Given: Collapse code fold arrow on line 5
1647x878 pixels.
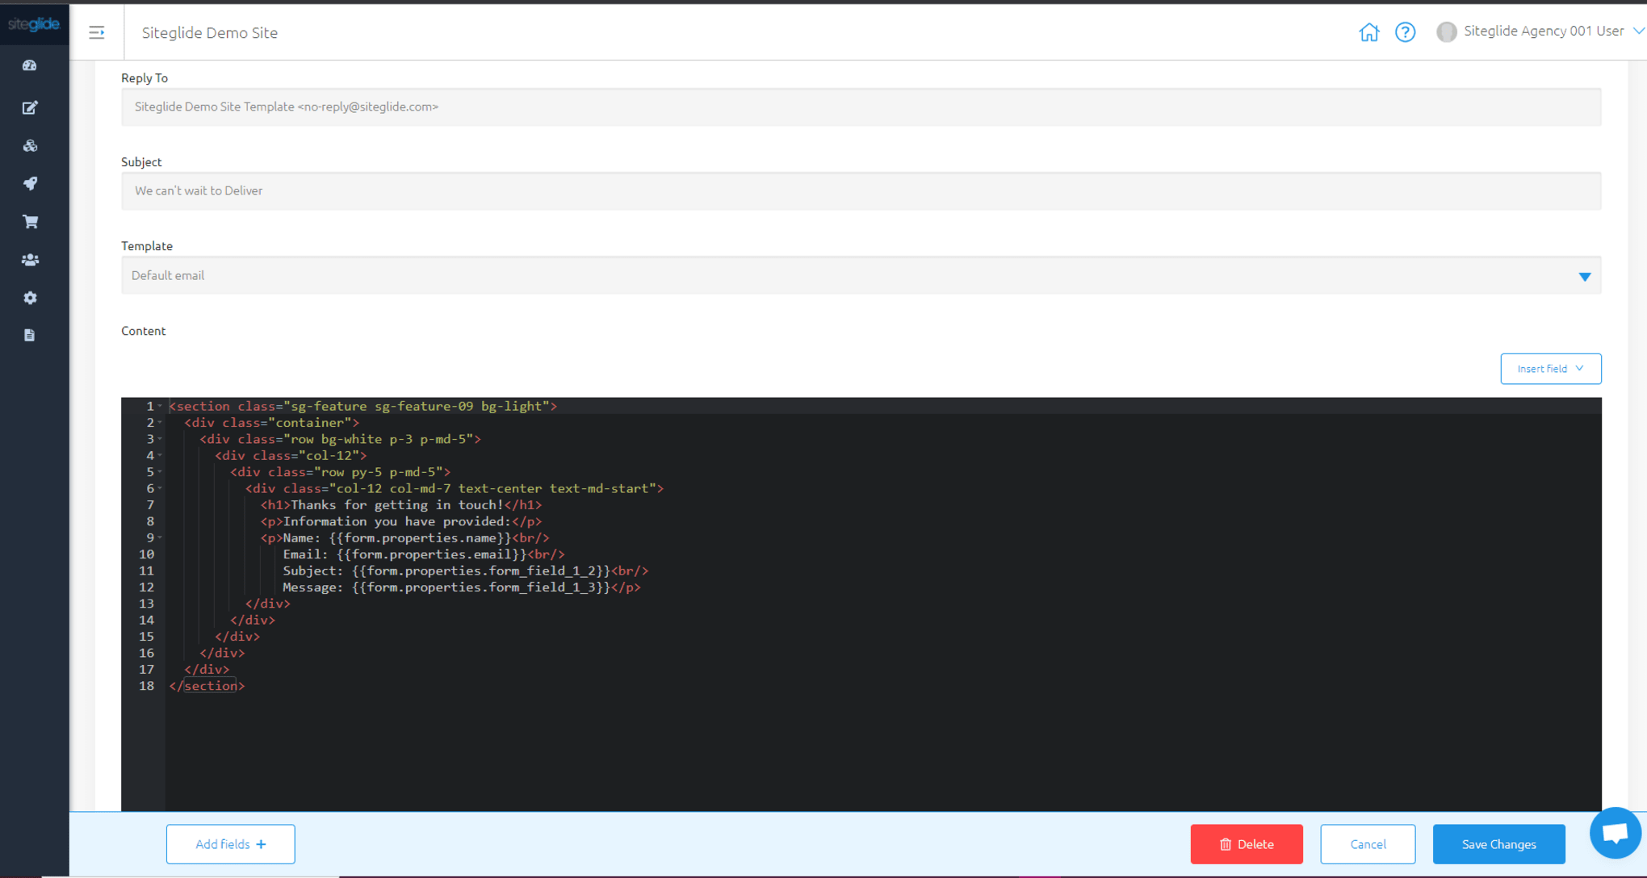Looking at the screenshot, I should pos(160,472).
